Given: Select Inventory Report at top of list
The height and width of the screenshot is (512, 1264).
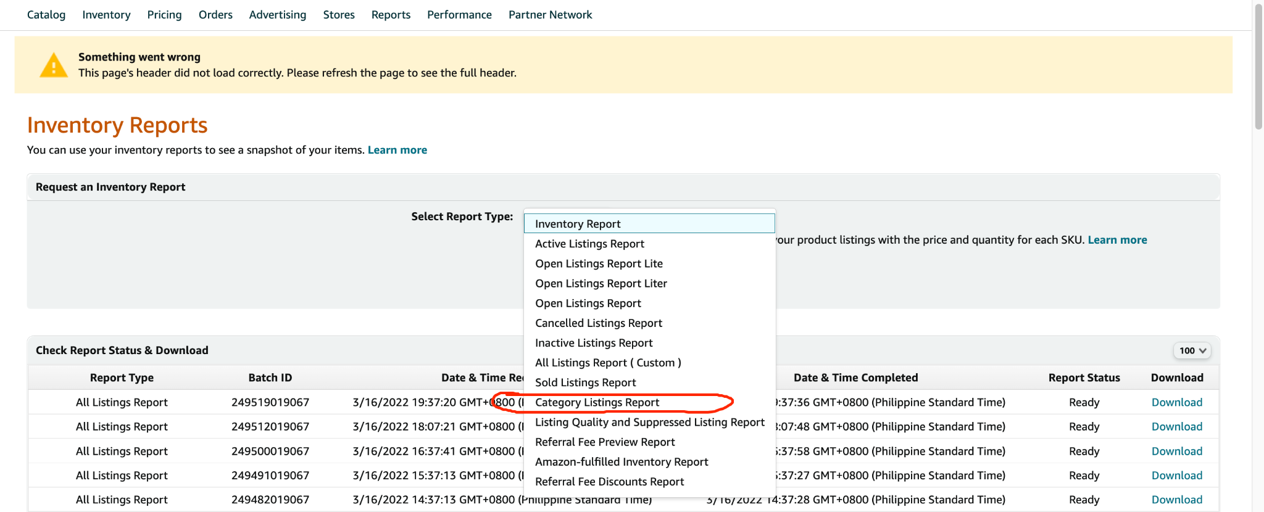Looking at the screenshot, I should pyautogui.click(x=578, y=224).
